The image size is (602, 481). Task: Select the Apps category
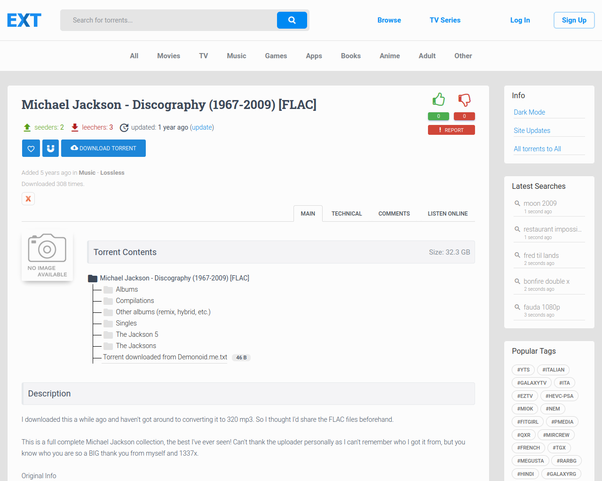(x=314, y=56)
